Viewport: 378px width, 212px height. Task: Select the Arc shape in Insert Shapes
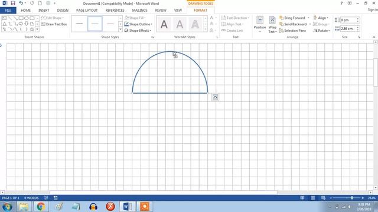9,29
